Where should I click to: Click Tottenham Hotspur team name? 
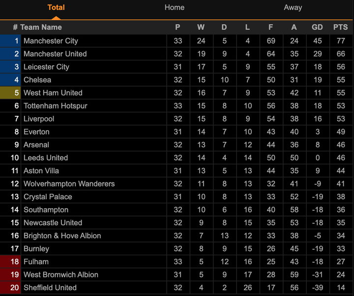point(55,106)
